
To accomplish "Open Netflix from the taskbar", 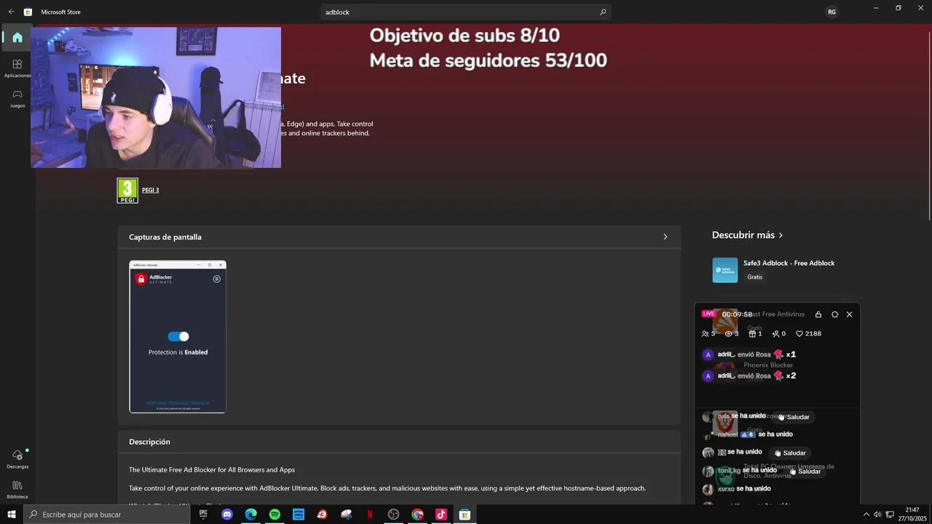I will coord(370,515).
